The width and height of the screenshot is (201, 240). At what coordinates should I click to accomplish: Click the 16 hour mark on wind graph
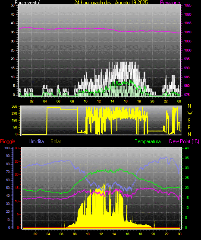tap(126, 101)
